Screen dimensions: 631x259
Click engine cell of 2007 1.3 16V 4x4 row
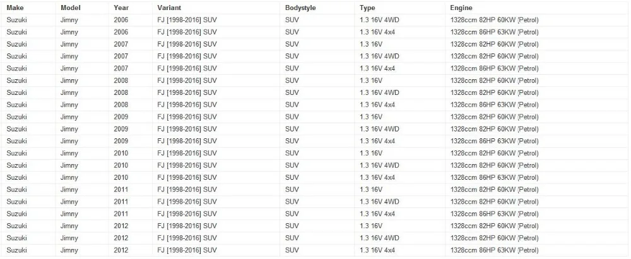pyautogui.click(x=537, y=69)
